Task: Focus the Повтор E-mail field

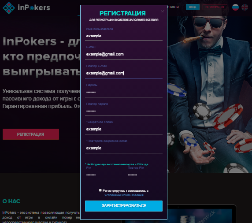Action: [124, 73]
